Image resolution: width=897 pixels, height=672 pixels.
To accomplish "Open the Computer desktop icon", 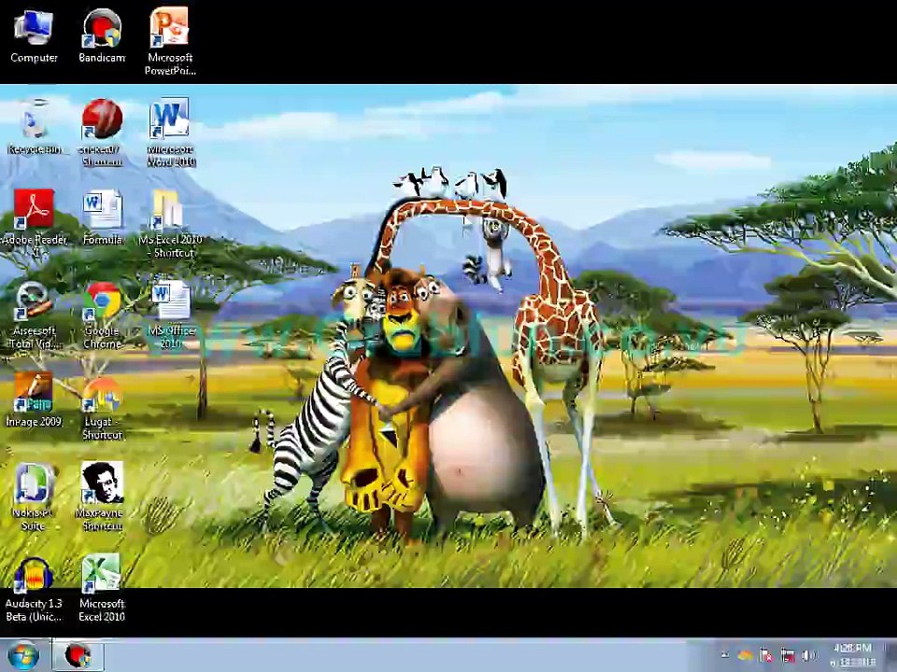I will (x=34, y=35).
